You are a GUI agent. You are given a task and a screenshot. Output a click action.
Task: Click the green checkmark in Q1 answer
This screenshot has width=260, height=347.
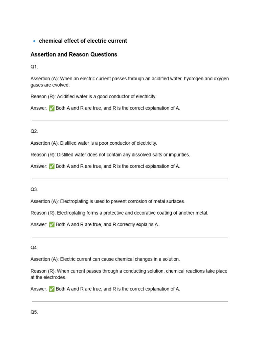click(51, 108)
